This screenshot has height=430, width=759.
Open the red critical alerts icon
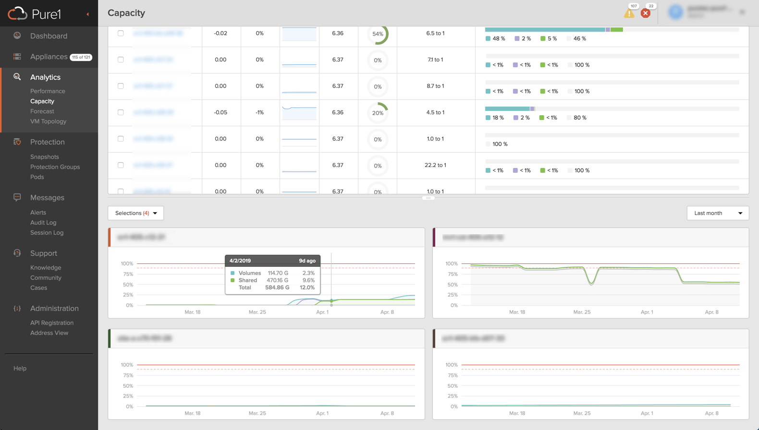(x=646, y=13)
